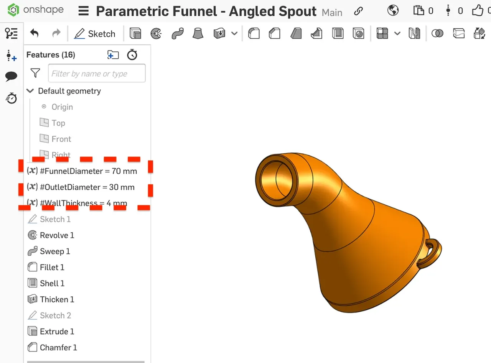Expand the pattern tool dropdown arrow

click(397, 33)
